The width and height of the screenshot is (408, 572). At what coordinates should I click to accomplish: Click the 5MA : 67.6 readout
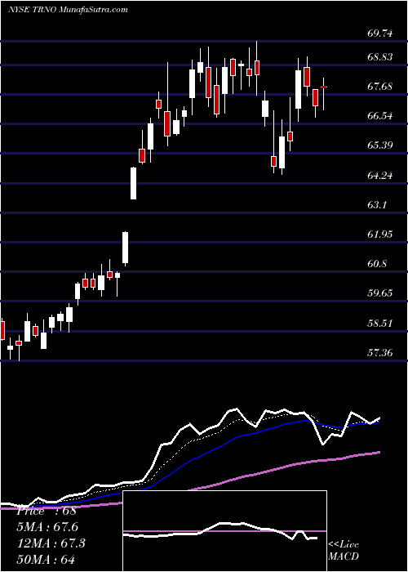[47, 527]
